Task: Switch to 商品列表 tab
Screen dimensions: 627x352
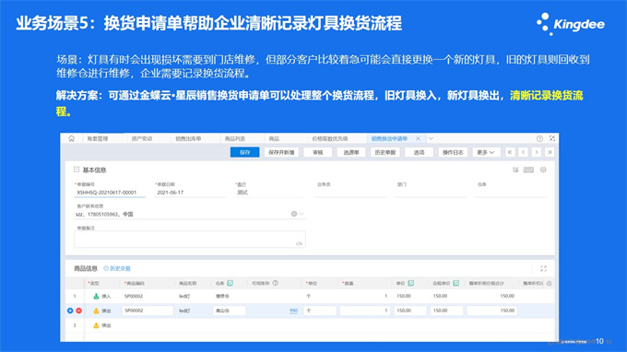Action: click(235, 138)
